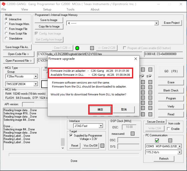Image resolution: width=187 pixels, height=171 pixels.
Task: Enable the Secure Device from code checkbox
Action: pos(168,129)
